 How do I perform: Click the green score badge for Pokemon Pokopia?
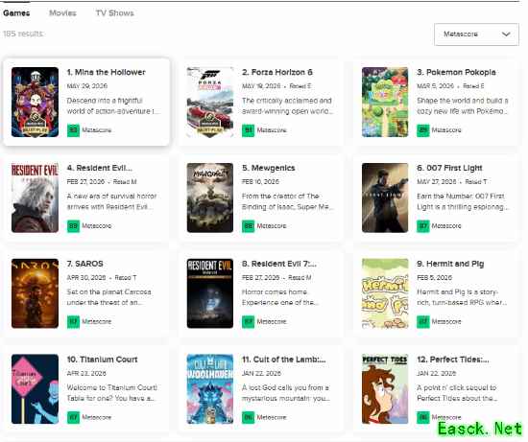coord(423,130)
